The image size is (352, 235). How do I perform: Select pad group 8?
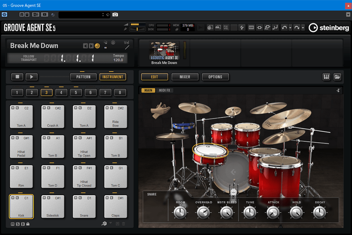tap(120, 92)
